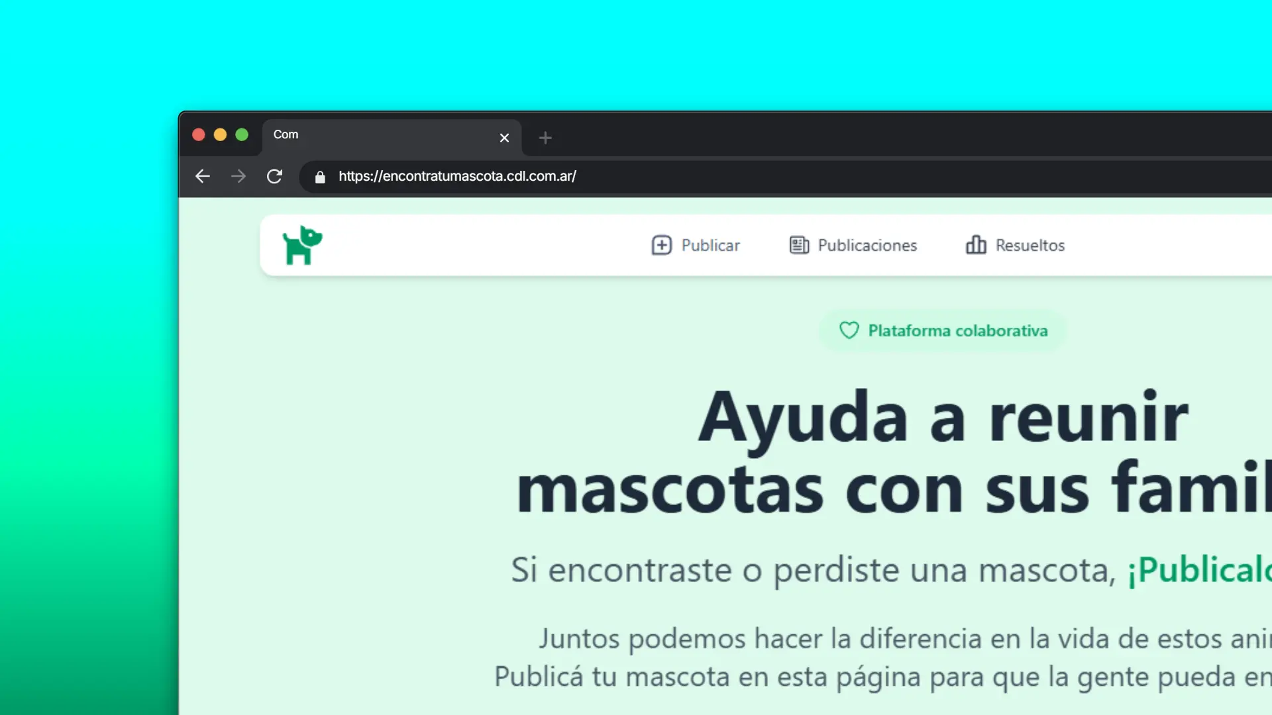Close the Com browser tab
1272x715 pixels.
504,138
